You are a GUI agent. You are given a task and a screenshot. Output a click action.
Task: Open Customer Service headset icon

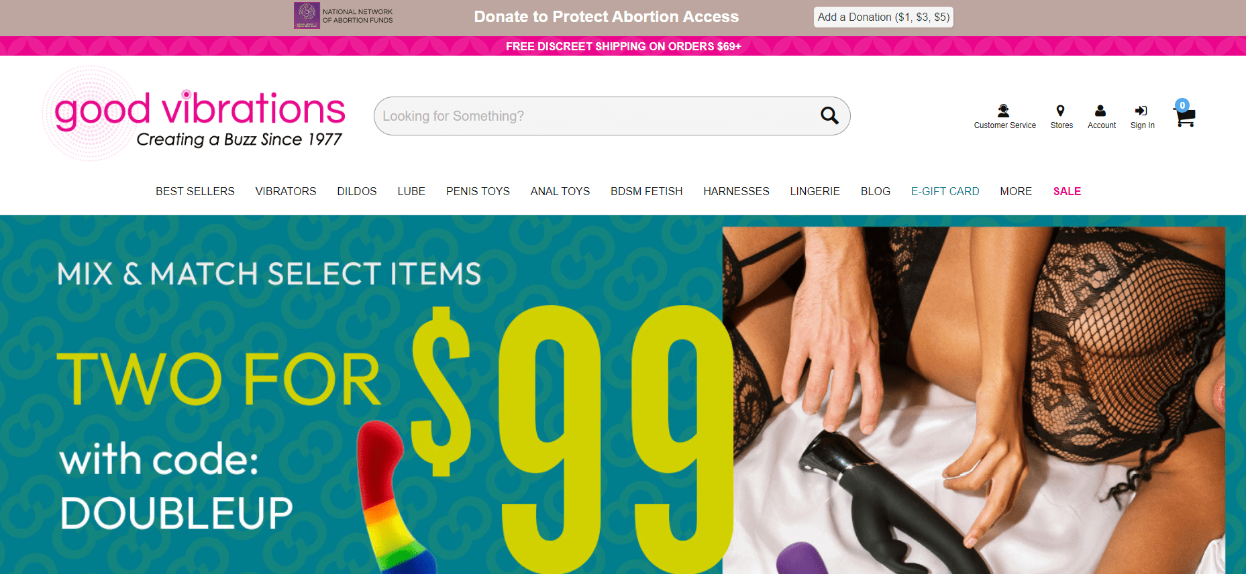click(1003, 111)
